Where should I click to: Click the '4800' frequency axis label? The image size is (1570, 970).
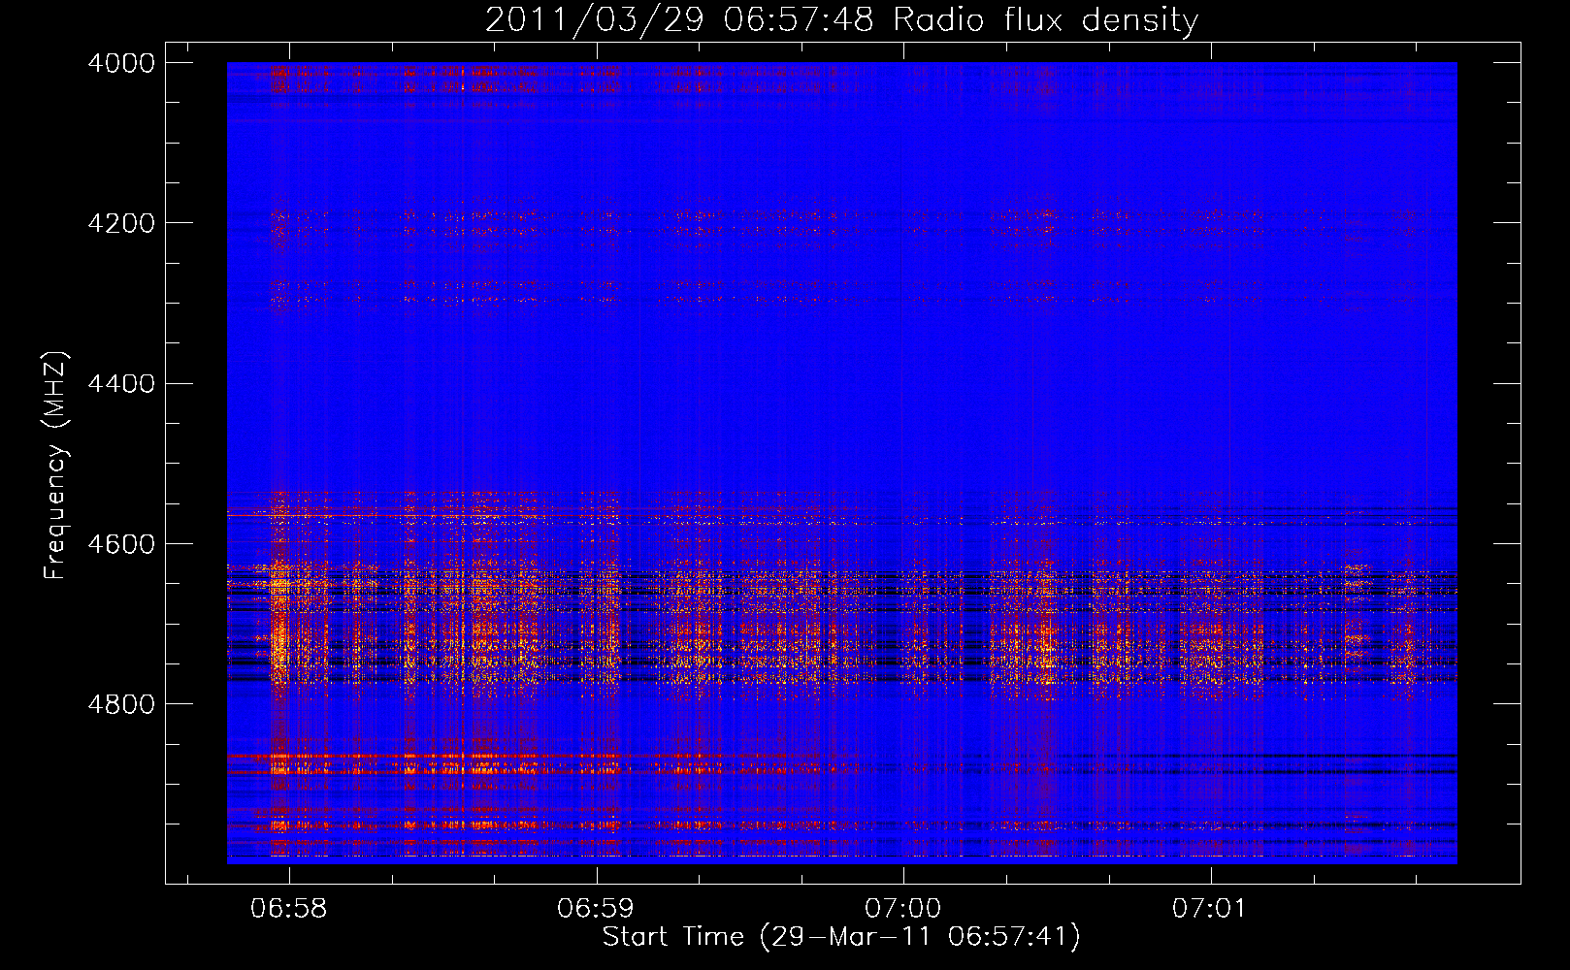pyautogui.click(x=121, y=703)
